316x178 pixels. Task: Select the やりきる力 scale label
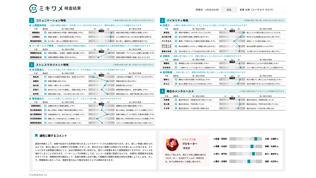pos(166,41)
